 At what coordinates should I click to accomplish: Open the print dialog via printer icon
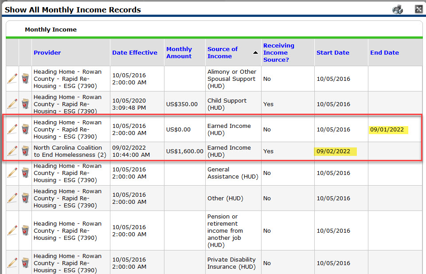pos(398,9)
